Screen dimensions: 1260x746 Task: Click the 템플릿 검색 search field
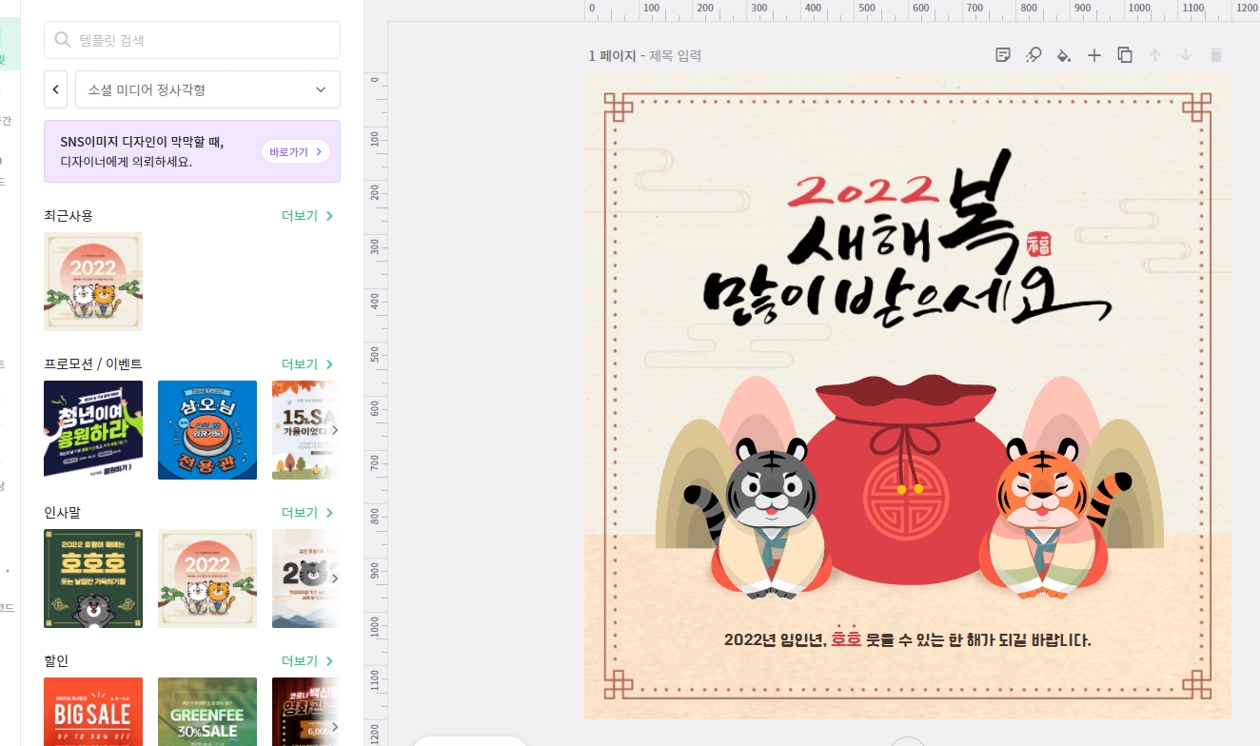click(192, 40)
